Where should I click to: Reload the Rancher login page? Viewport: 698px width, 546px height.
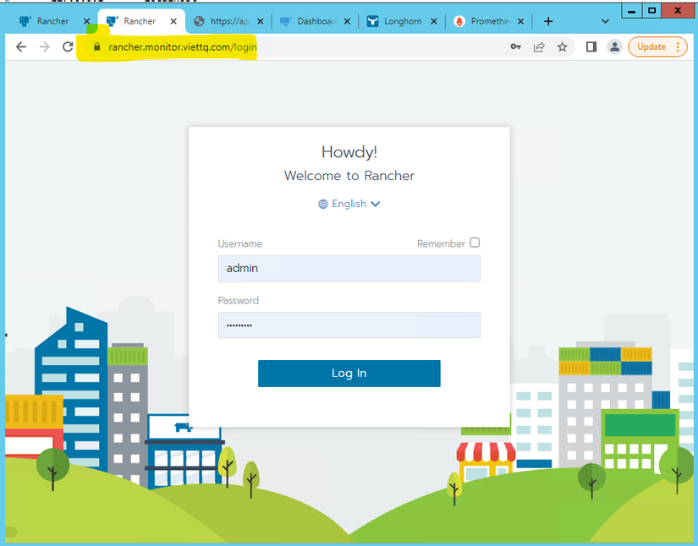point(68,46)
